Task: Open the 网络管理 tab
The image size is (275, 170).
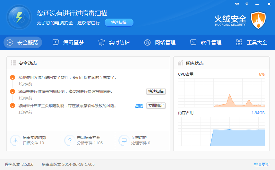Action: coord(160,42)
